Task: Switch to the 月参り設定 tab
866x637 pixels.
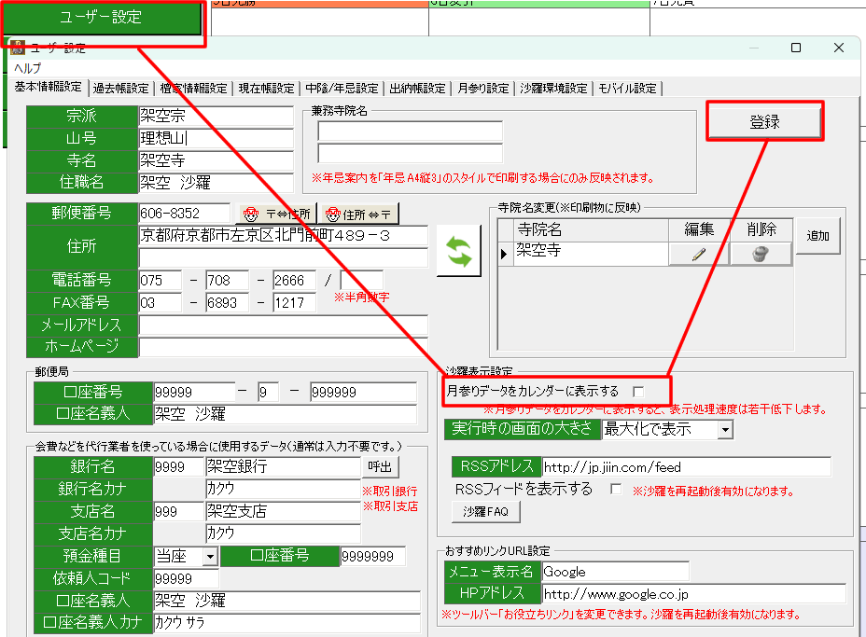Action: (483, 89)
